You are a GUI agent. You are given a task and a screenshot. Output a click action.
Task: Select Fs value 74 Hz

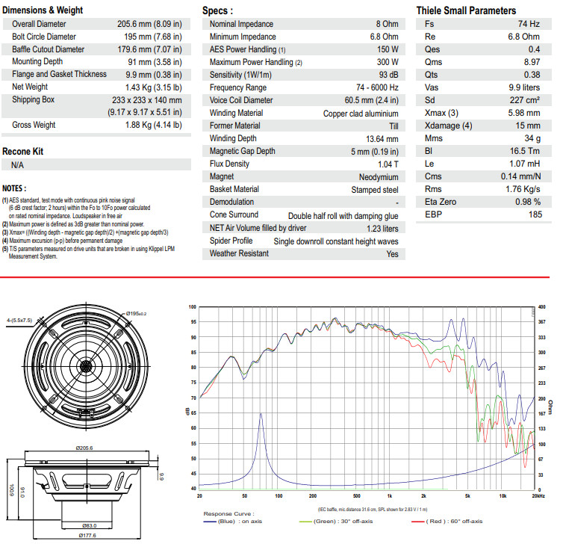tap(529, 24)
